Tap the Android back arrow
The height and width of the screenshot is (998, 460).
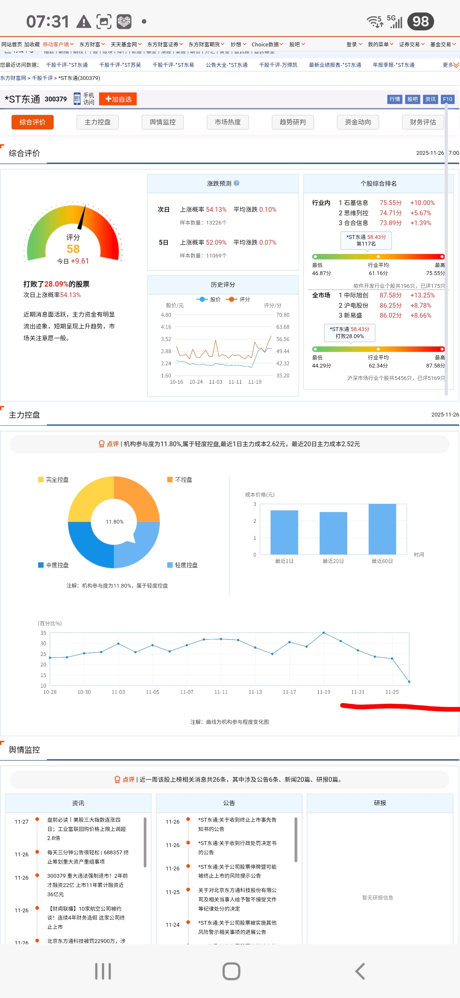[x=360, y=971]
